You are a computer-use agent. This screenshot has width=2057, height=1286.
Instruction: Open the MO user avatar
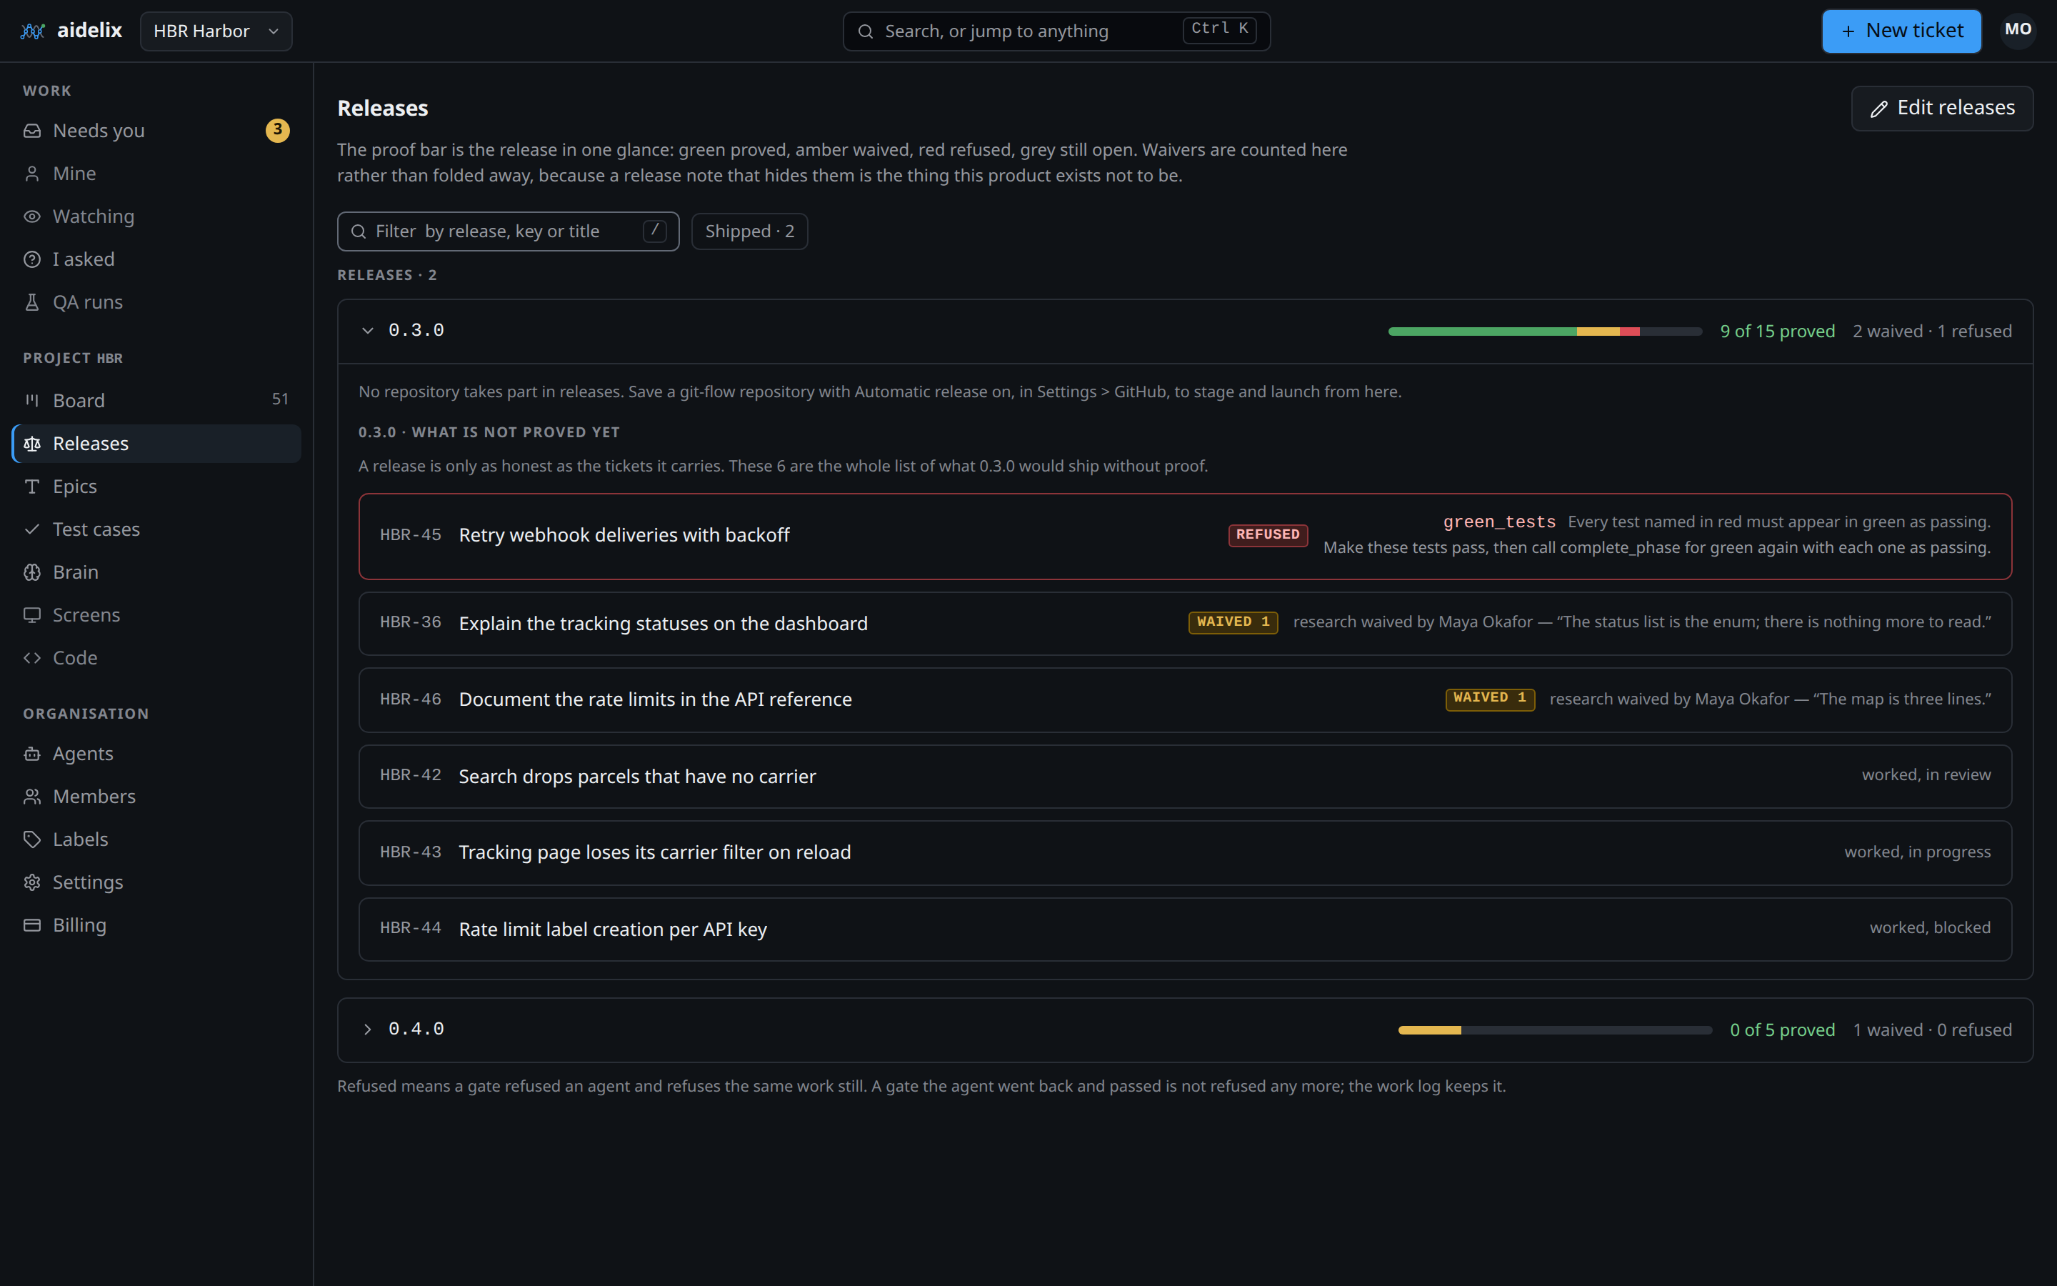(x=2017, y=31)
